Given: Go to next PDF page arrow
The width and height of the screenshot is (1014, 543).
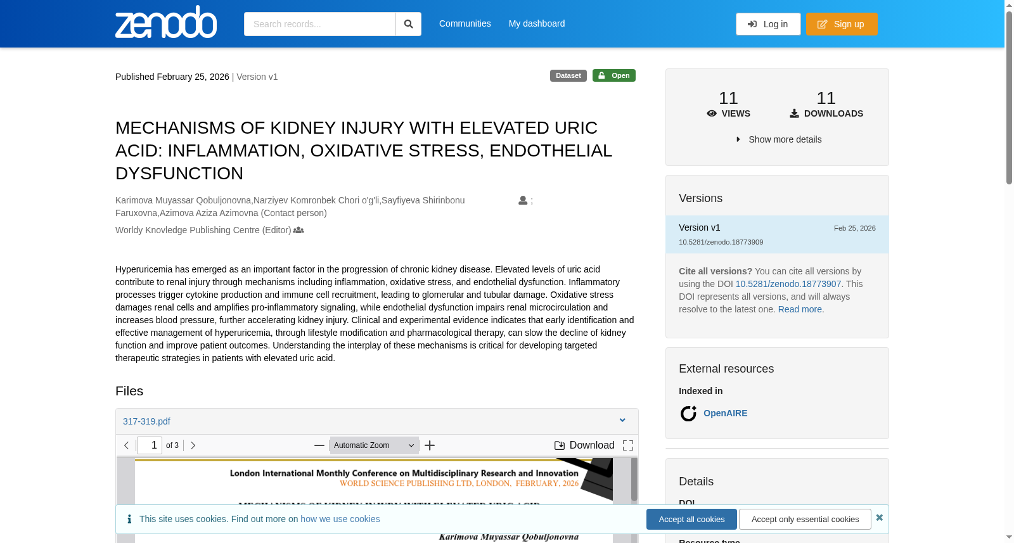Looking at the screenshot, I should click(193, 445).
